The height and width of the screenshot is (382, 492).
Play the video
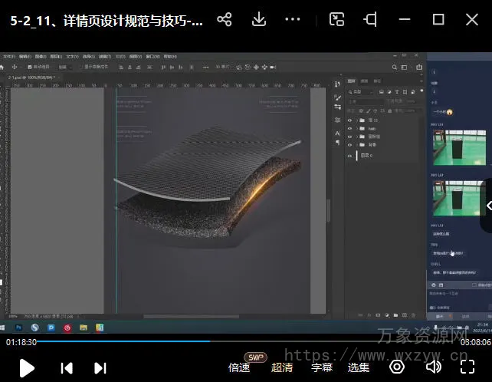[x=27, y=367]
